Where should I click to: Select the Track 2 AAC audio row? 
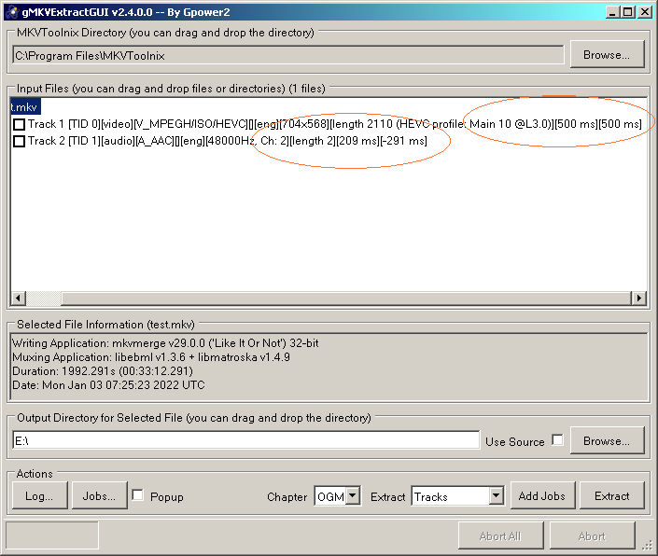pos(228,141)
